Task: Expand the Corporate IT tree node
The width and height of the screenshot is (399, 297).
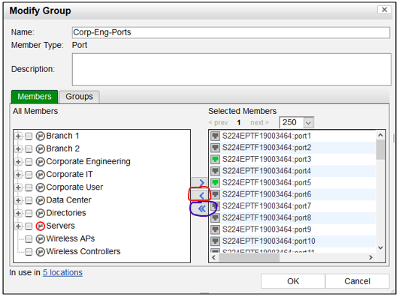Action: [x=18, y=175]
